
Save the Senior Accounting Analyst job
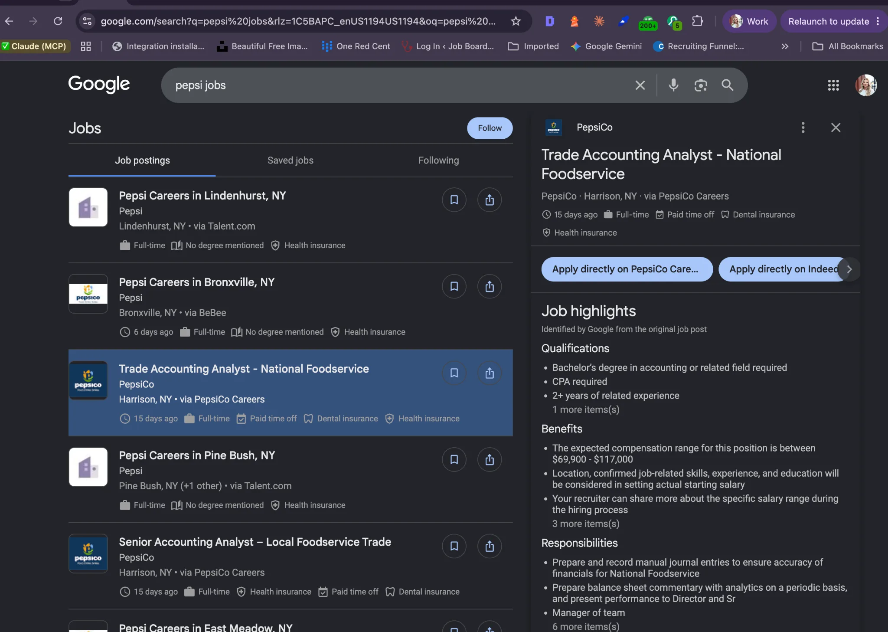pos(454,546)
